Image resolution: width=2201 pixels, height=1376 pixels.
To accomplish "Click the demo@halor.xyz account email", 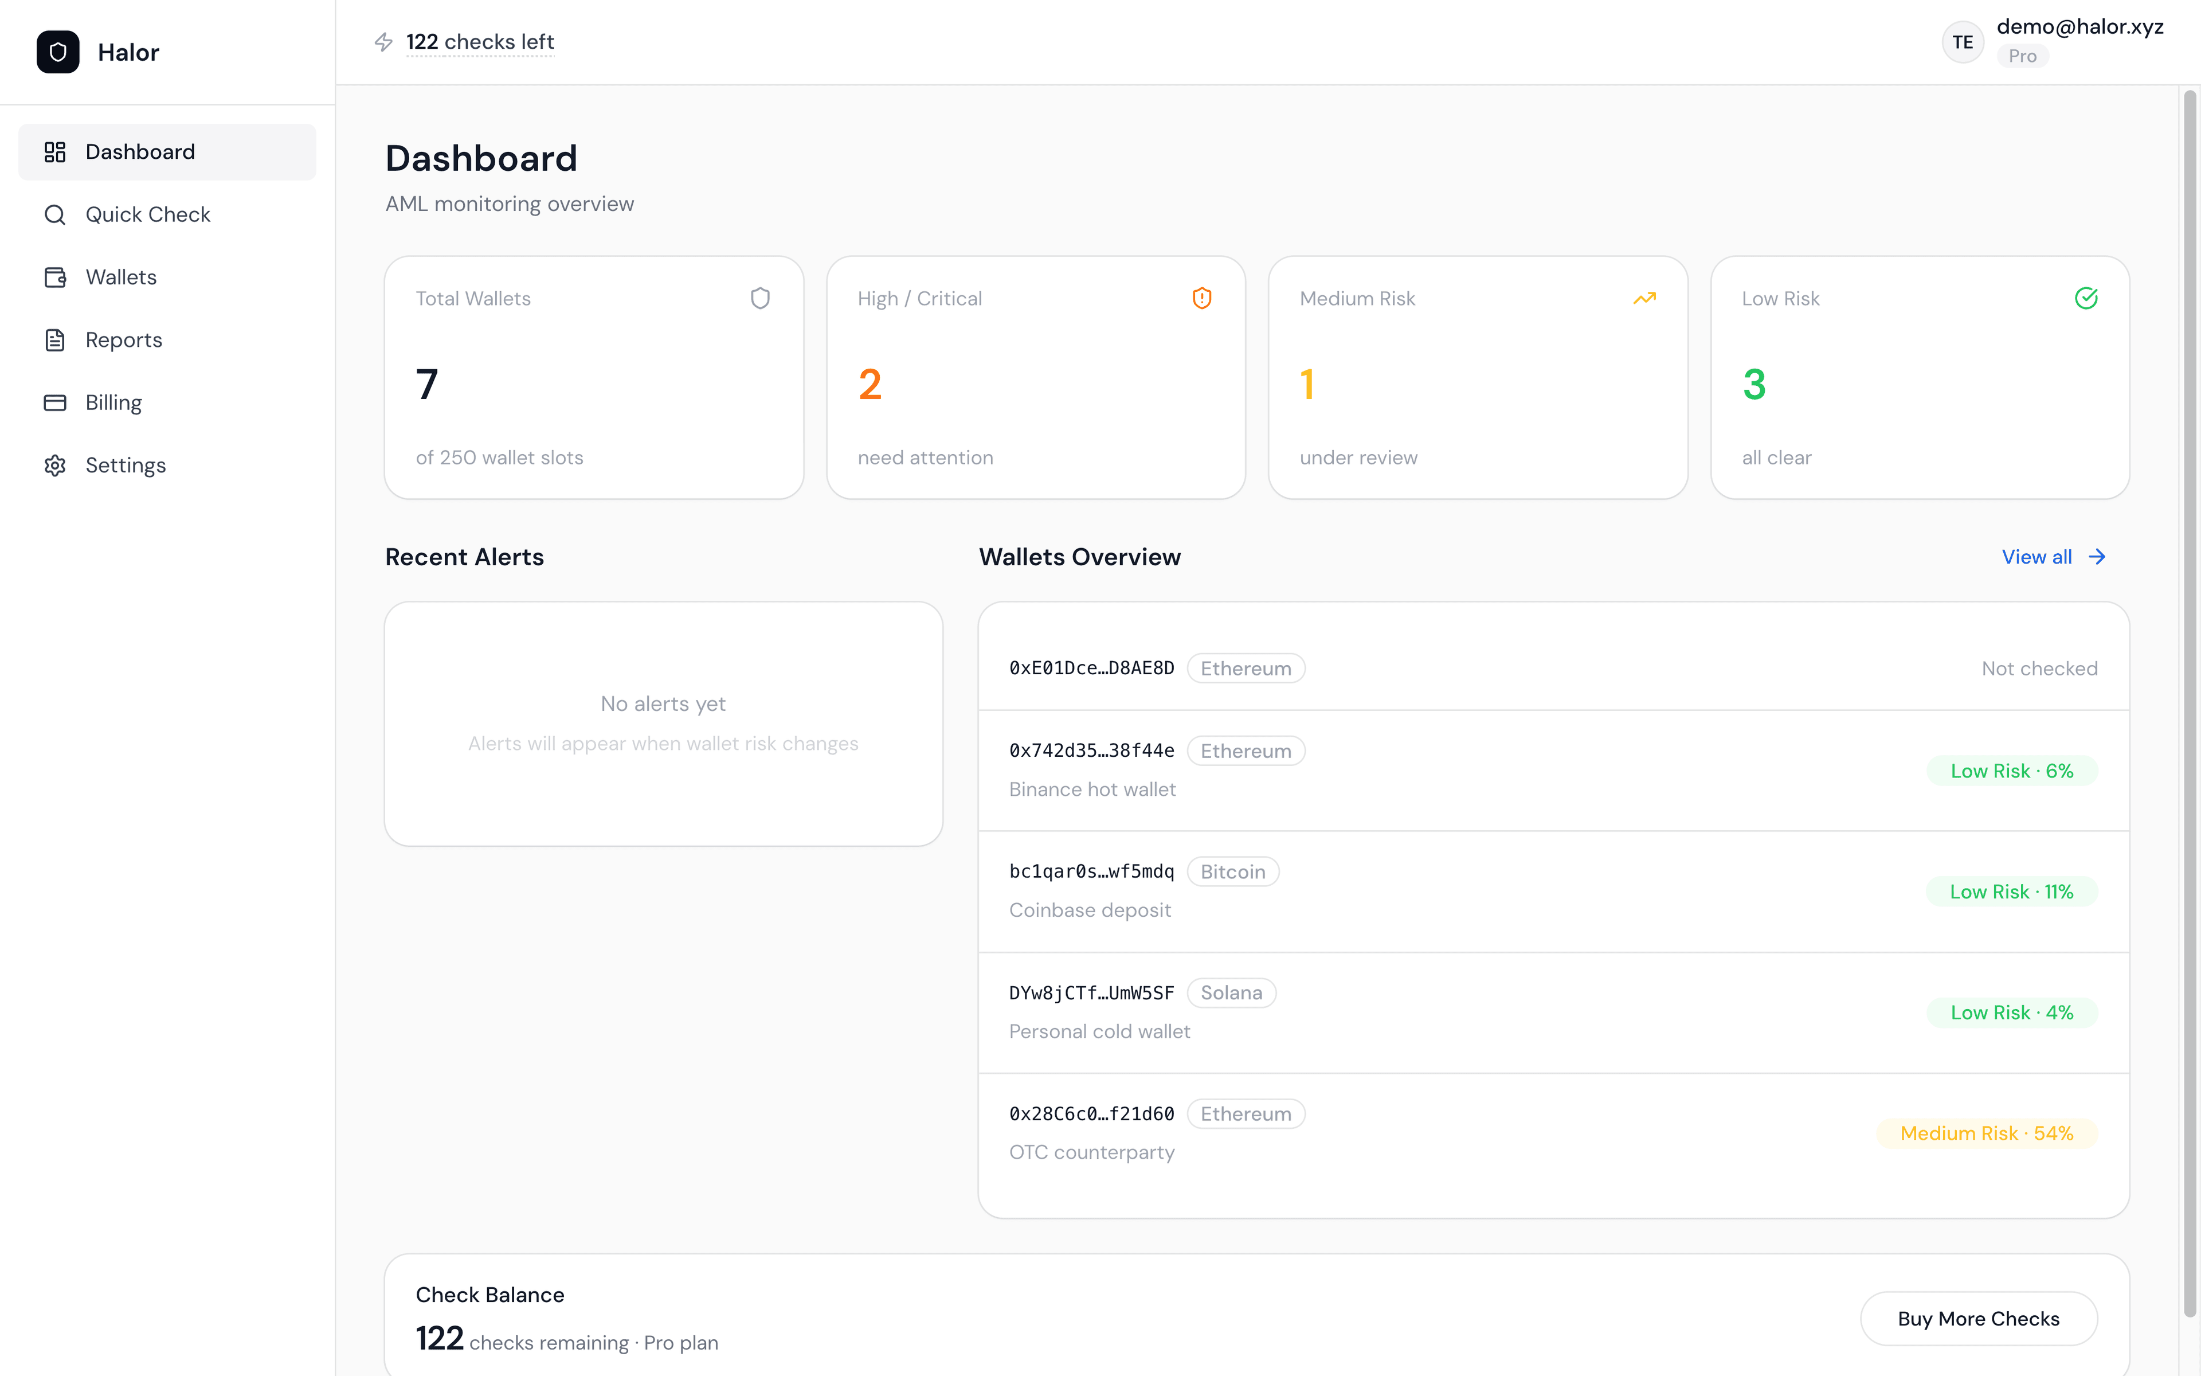I will (2080, 26).
